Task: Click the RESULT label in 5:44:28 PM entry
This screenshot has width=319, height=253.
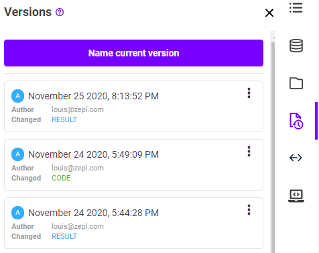Action: (x=64, y=236)
